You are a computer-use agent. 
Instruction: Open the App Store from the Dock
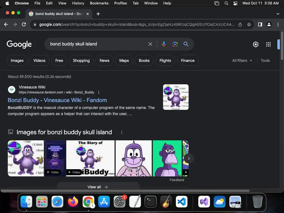pos(104,202)
